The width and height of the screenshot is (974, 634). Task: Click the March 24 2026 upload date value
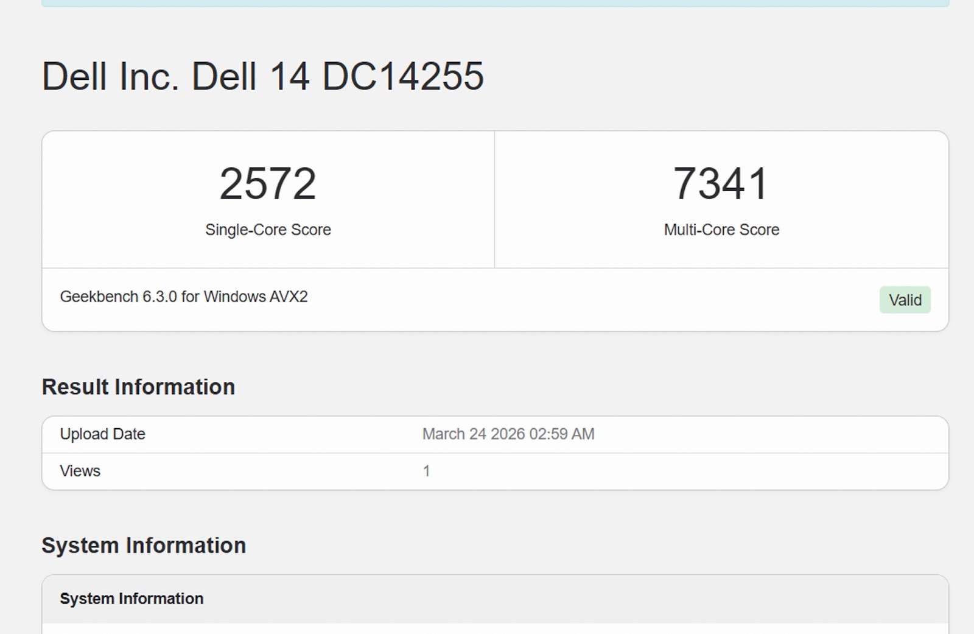tap(474, 434)
